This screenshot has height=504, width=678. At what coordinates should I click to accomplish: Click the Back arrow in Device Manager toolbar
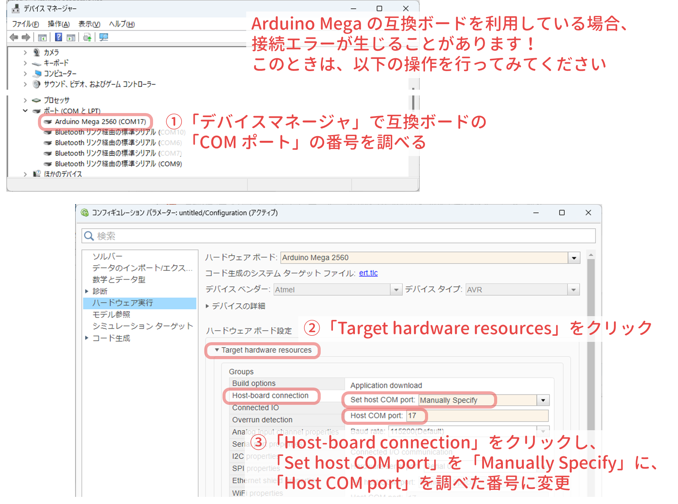14,37
